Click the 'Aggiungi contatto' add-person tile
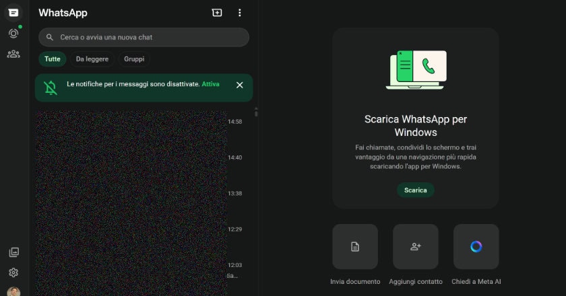The image size is (566, 296). pyautogui.click(x=416, y=247)
